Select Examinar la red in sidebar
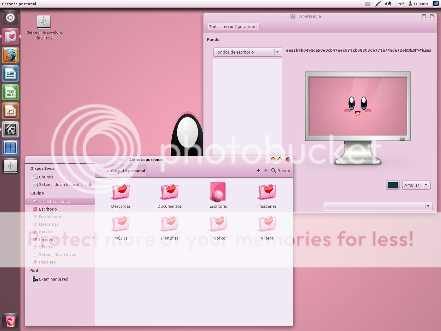Viewport: 441px width, 331px height. click(60, 279)
